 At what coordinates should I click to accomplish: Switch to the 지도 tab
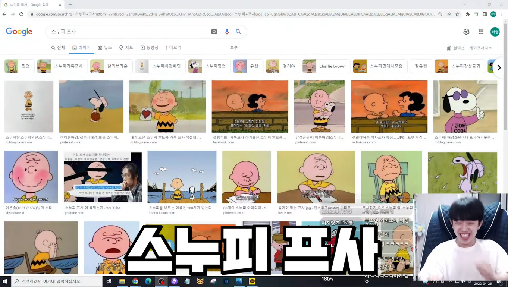(x=126, y=48)
